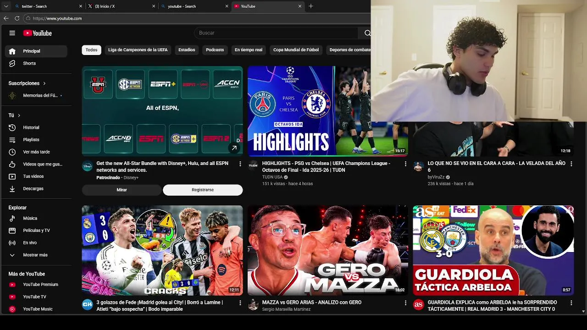587x330 pixels.
Task: Click the Registrarse button
Action: [203, 190]
